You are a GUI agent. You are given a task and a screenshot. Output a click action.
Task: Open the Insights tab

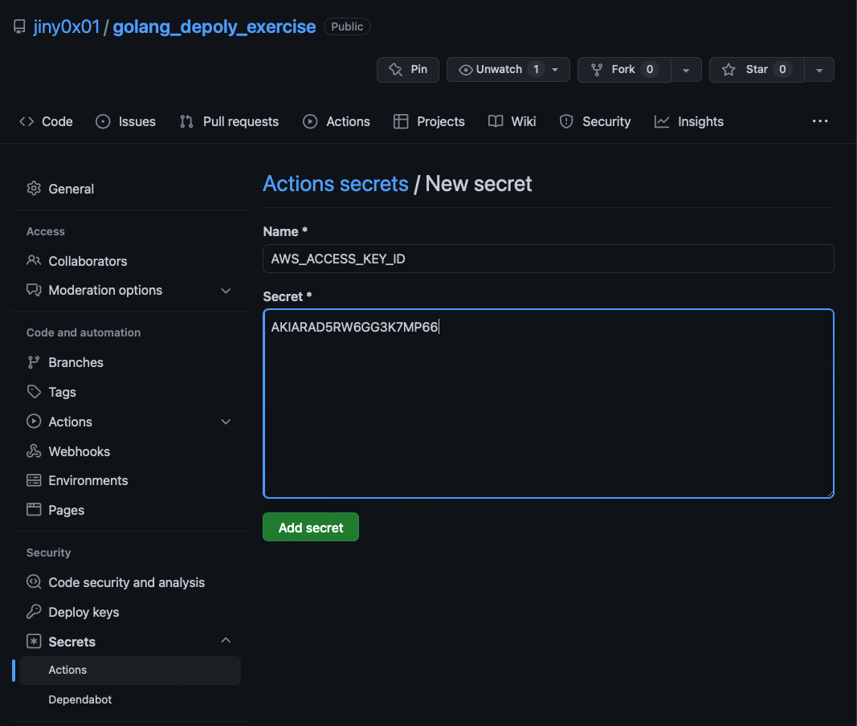point(689,121)
